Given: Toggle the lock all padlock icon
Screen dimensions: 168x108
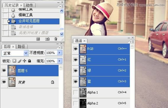Looking at the screenshot, I should click(30, 61).
